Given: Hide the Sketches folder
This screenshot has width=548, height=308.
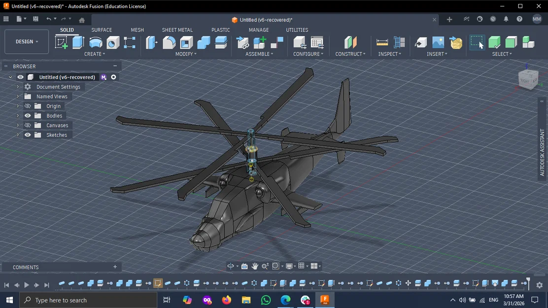Looking at the screenshot, I should tap(28, 135).
